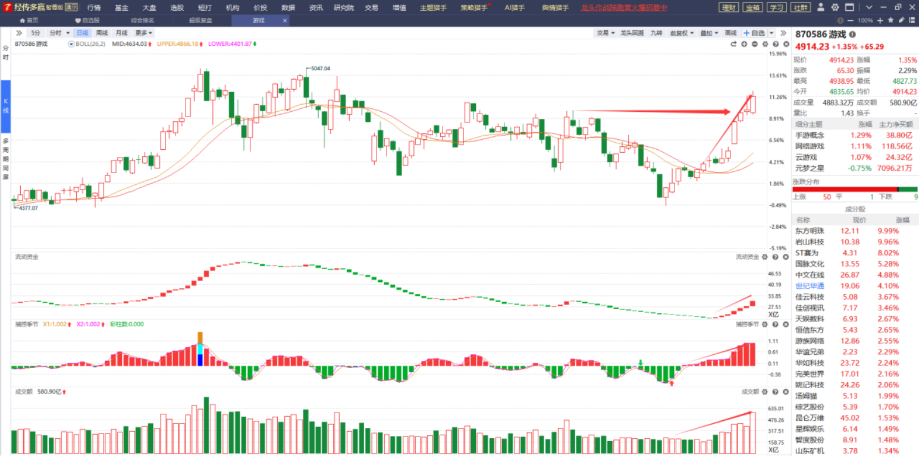Select the 5分 period button
Image resolution: width=919 pixels, height=456 pixels.
[36, 33]
